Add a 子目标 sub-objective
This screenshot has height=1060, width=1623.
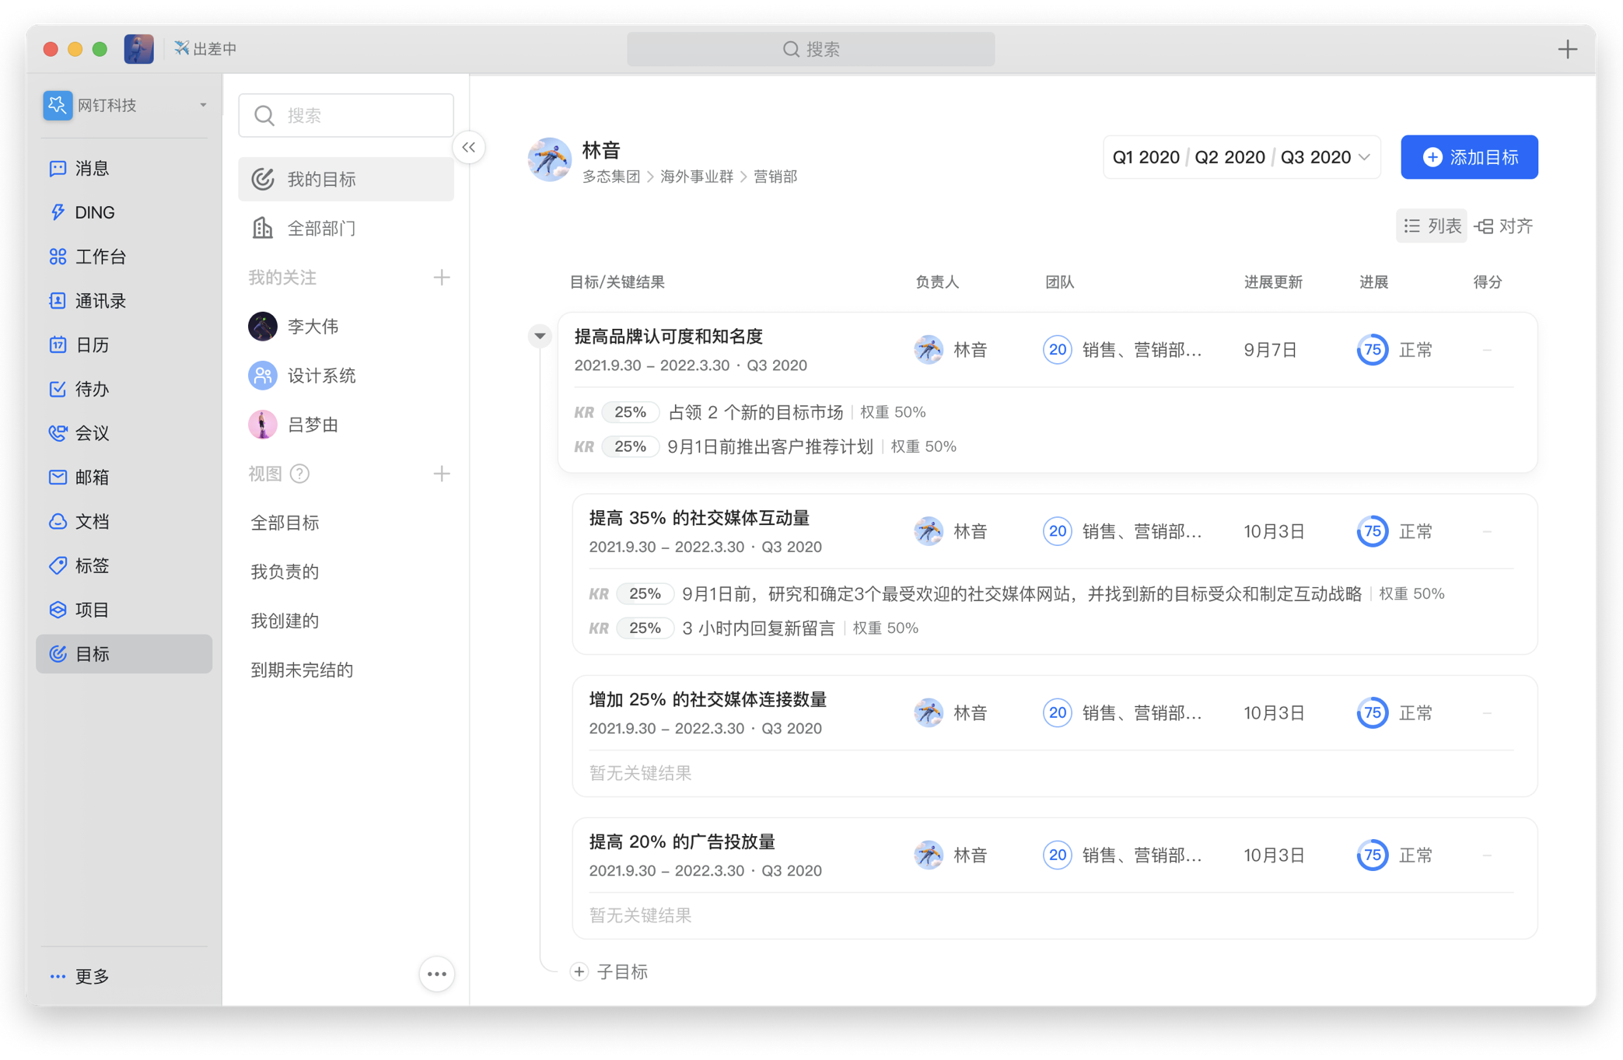click(x=610, y=971)
